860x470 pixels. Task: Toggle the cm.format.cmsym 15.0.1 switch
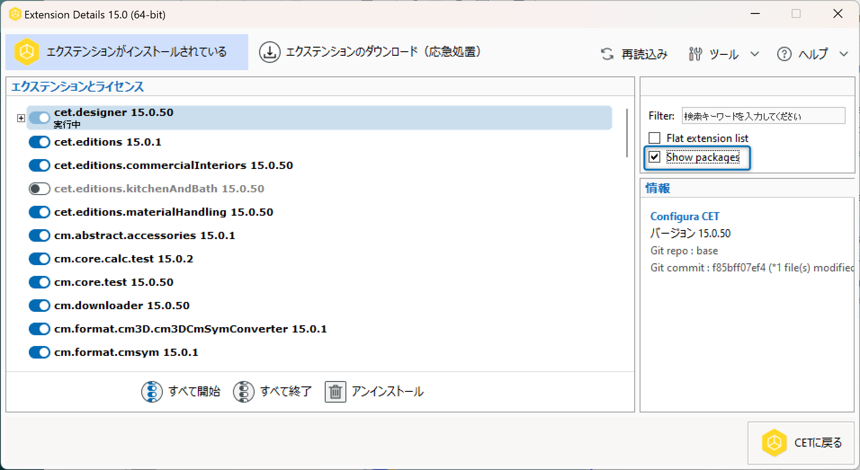coord(39,352)
